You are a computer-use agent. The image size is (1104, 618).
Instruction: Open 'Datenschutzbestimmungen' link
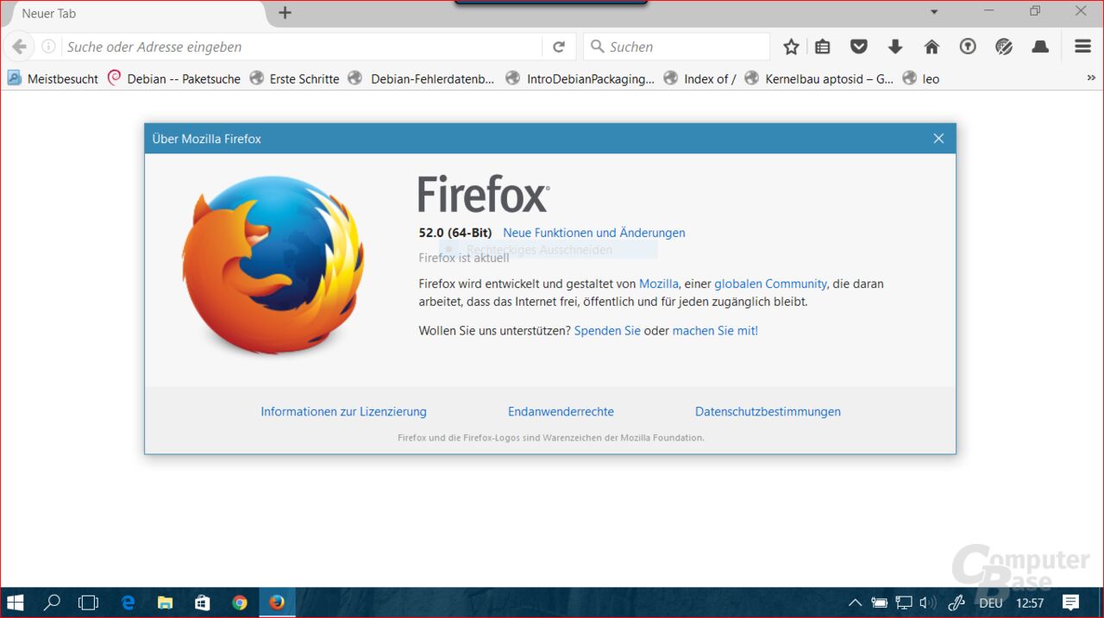coord(768,412)
